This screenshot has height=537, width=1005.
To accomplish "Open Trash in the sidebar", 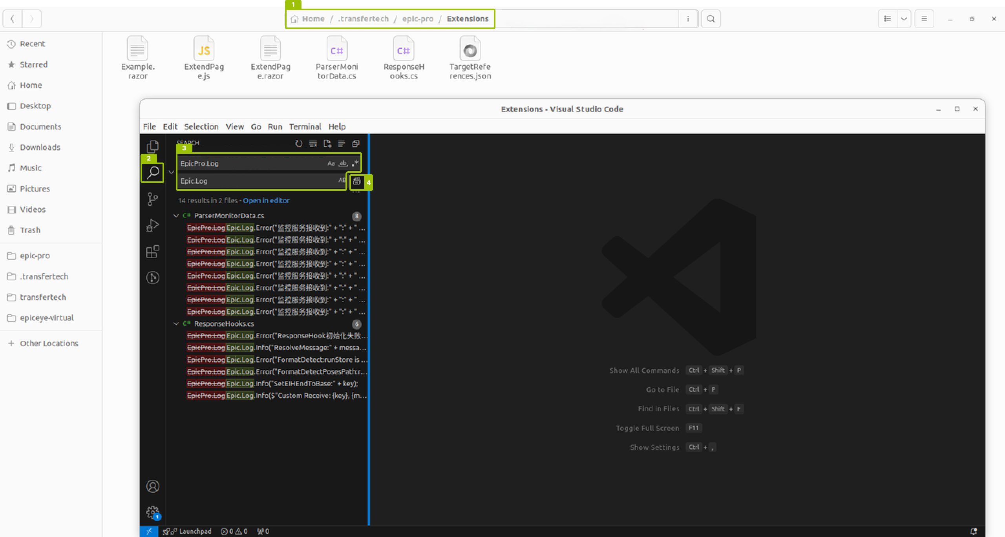I will [51, 230].
